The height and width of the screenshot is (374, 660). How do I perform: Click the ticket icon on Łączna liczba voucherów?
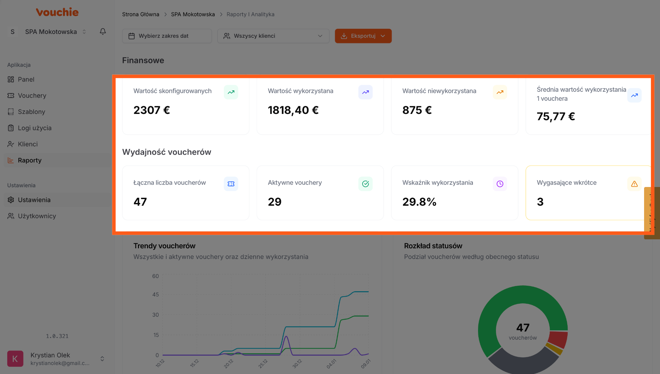[x=231, y=184]
